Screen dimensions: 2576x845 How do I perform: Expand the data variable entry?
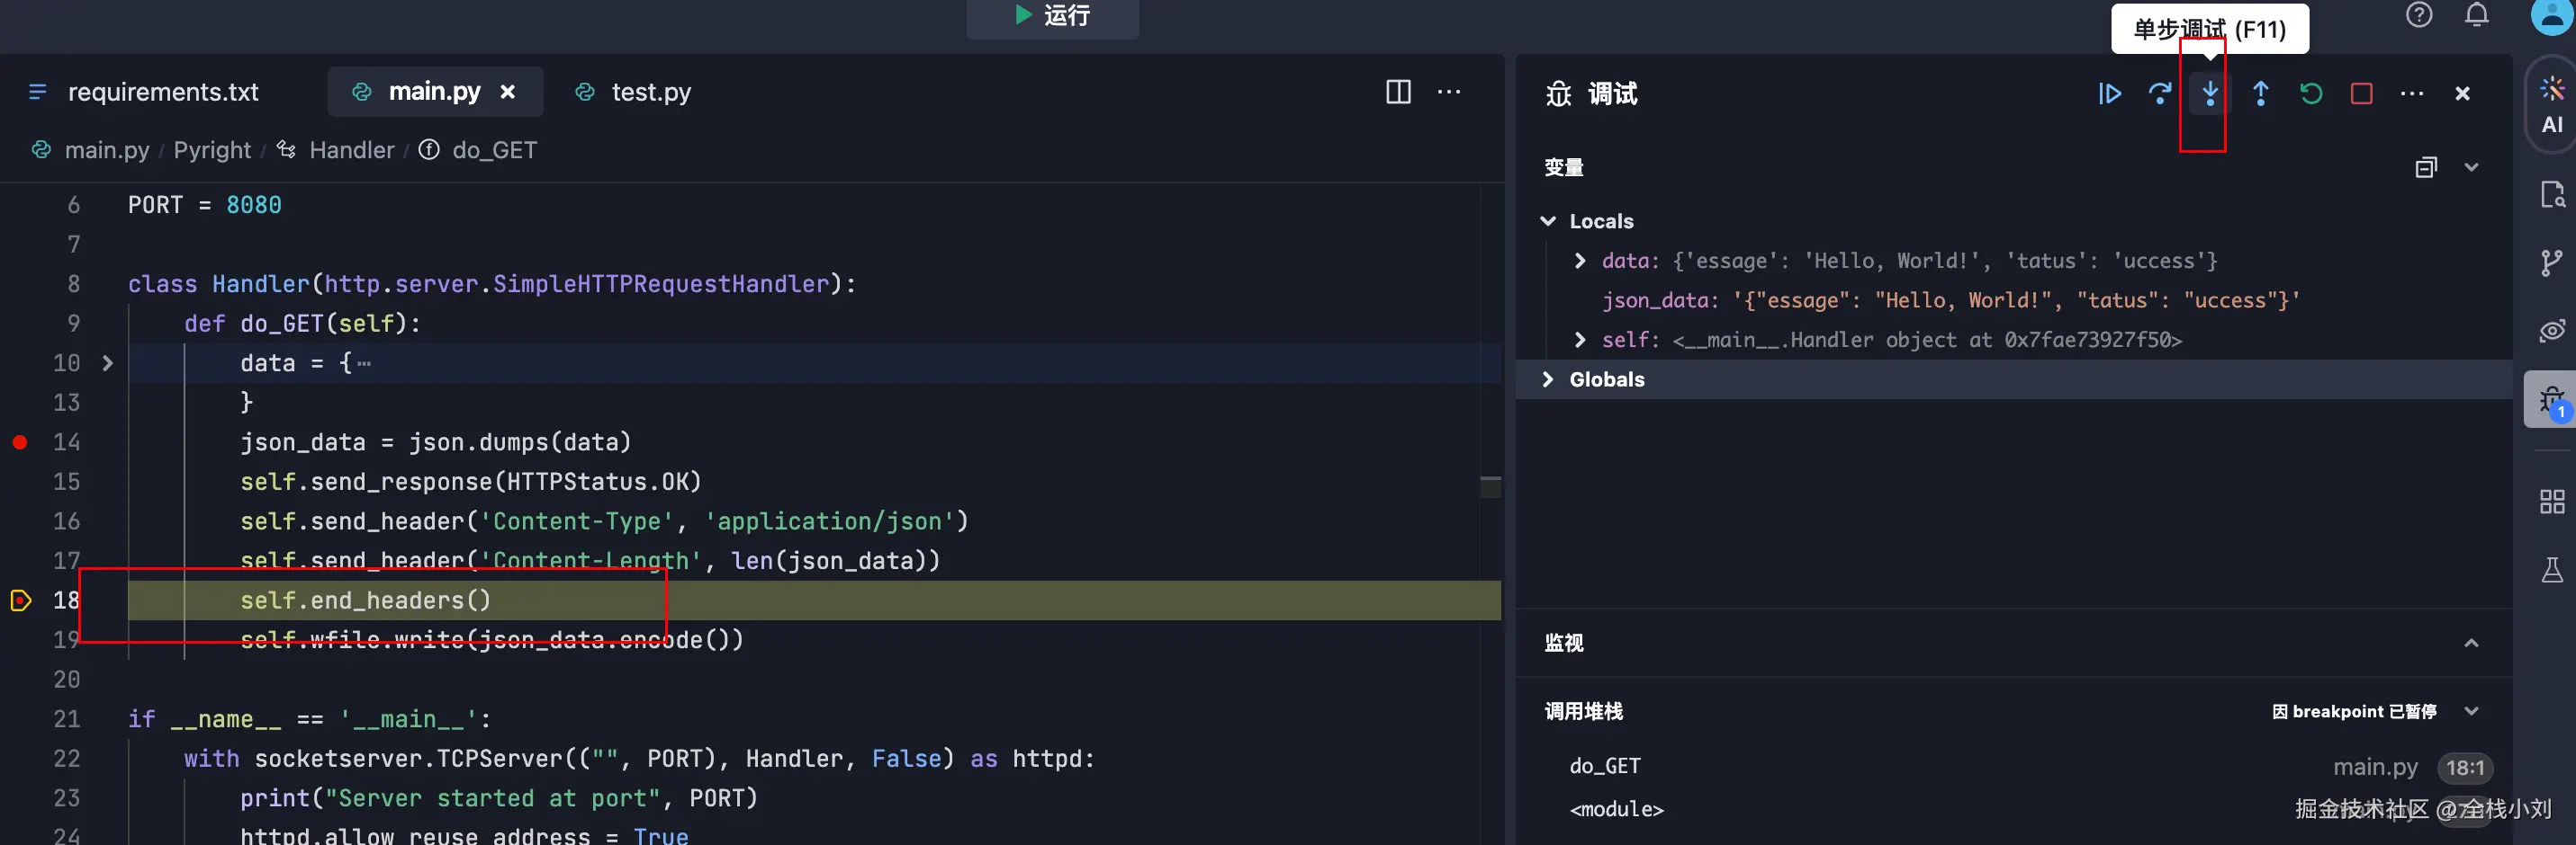1580,261
